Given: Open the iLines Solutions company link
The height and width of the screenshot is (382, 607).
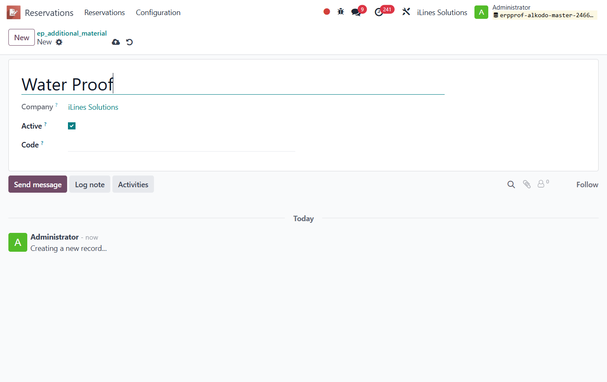Looking at the screenshot, I should pos(93,107).
